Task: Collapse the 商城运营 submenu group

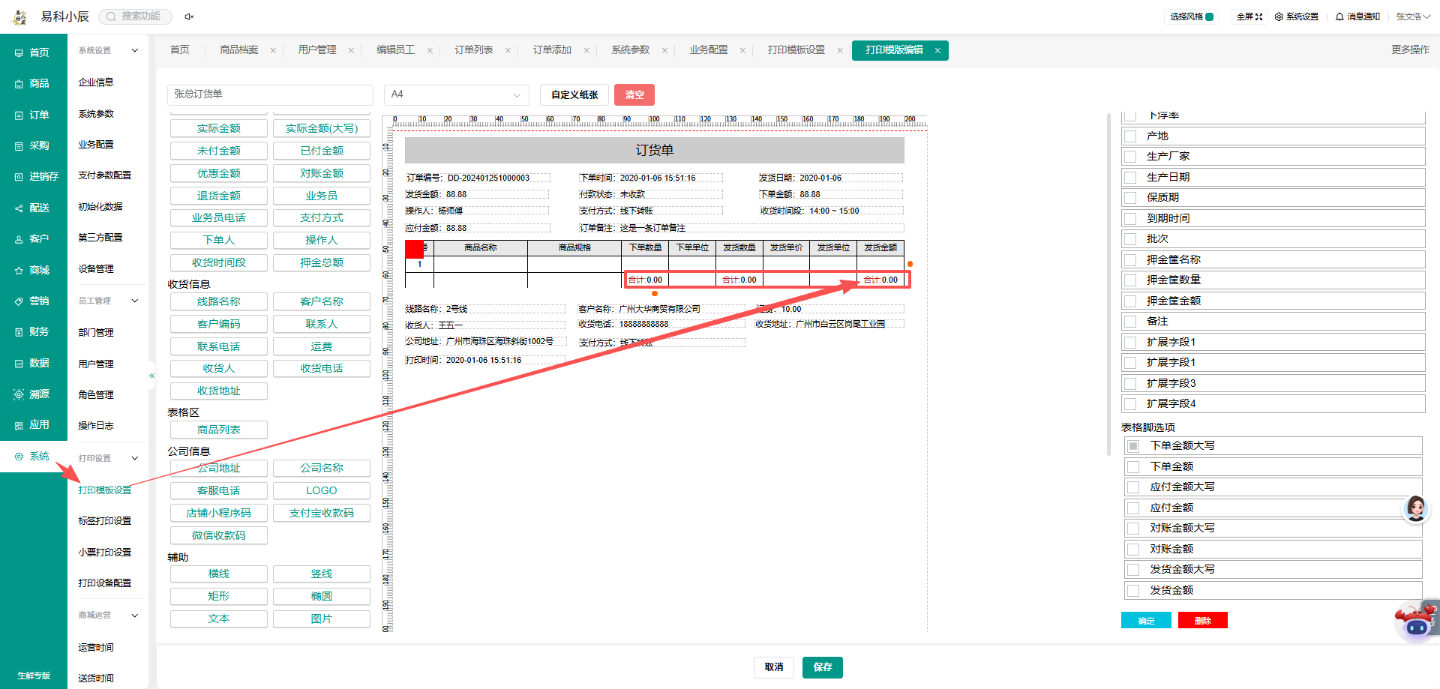Action: click(x=135, y=615)
